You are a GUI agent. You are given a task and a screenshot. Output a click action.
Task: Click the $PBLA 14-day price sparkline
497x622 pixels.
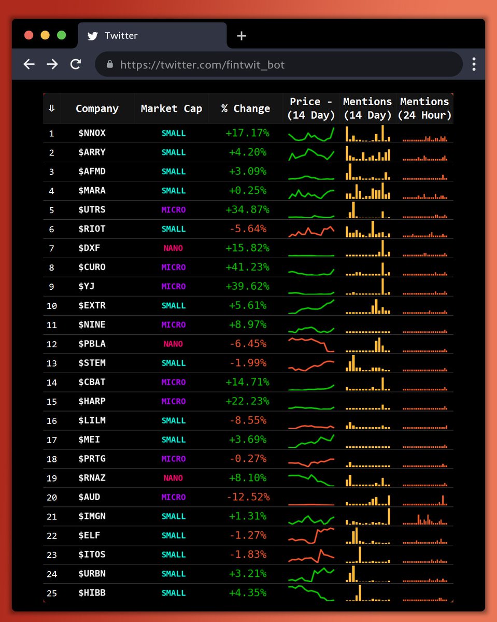pos(311,345)
